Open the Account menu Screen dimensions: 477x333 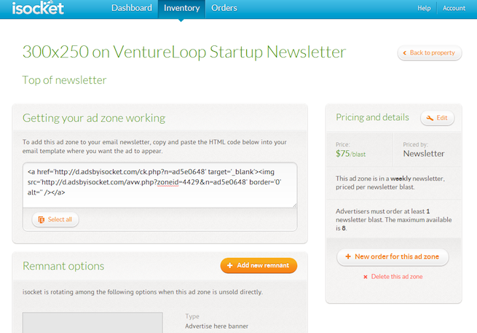point(454,8)
